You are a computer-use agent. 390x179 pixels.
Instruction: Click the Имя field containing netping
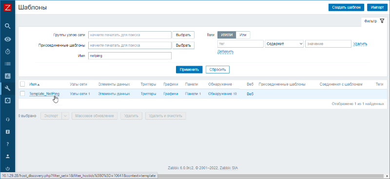[x=130, y=56]
